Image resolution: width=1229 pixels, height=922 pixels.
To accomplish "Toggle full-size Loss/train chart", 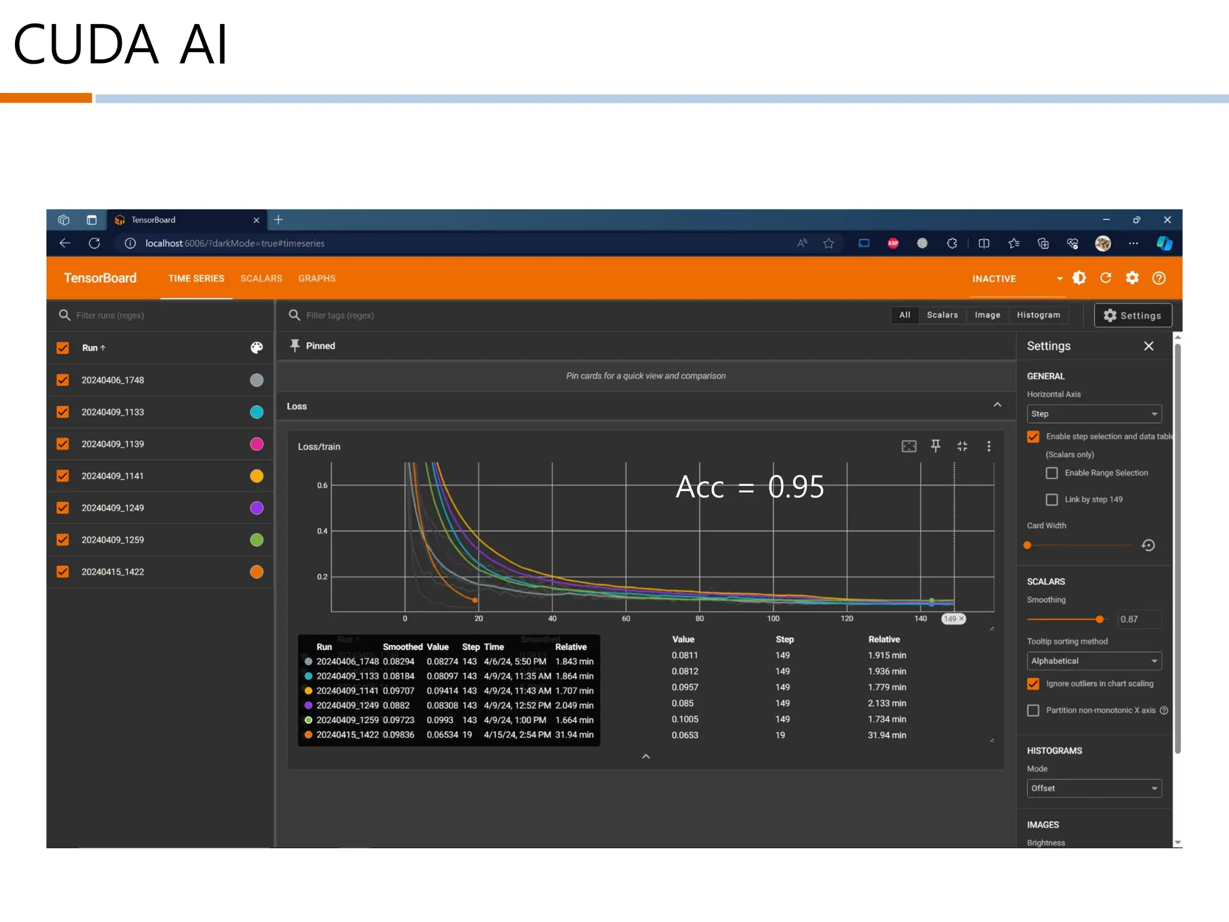I will pos(962,446).
